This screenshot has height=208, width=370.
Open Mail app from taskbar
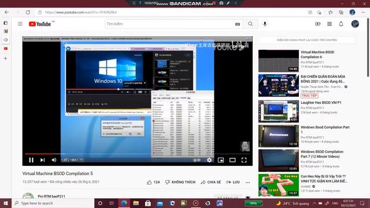point(160,203)
